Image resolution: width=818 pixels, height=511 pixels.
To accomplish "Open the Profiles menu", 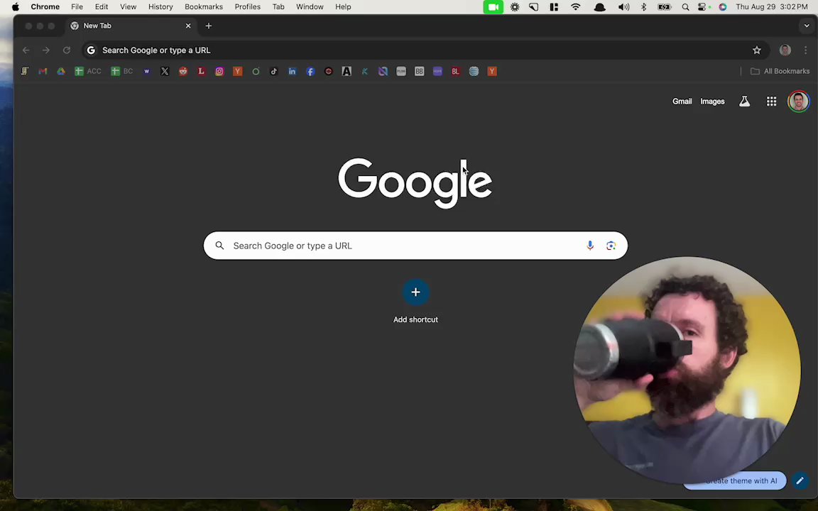I will point(248,7).
